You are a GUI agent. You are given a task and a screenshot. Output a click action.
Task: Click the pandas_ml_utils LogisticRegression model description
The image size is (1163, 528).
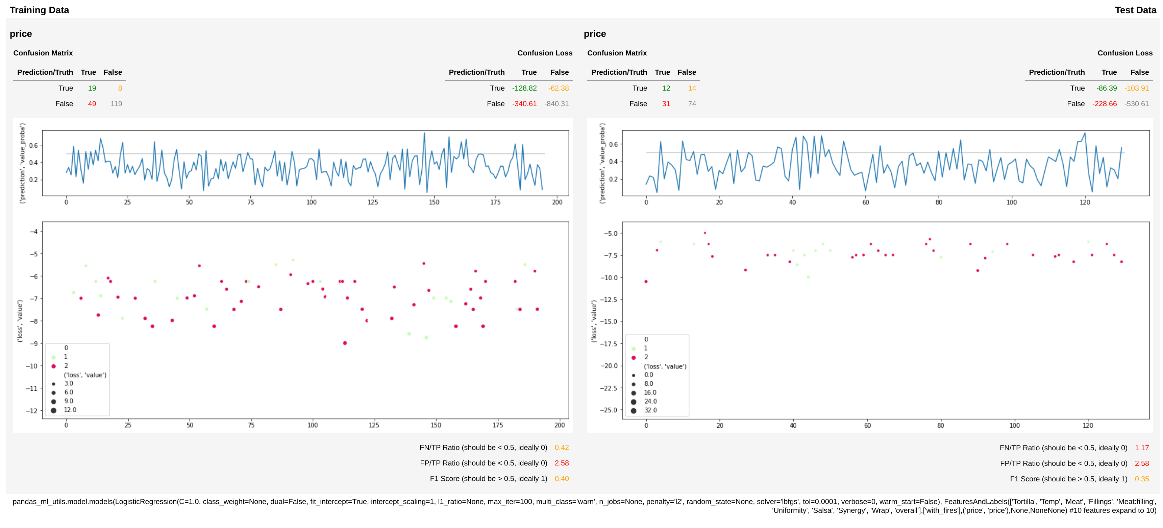click(x=584, y=506)
